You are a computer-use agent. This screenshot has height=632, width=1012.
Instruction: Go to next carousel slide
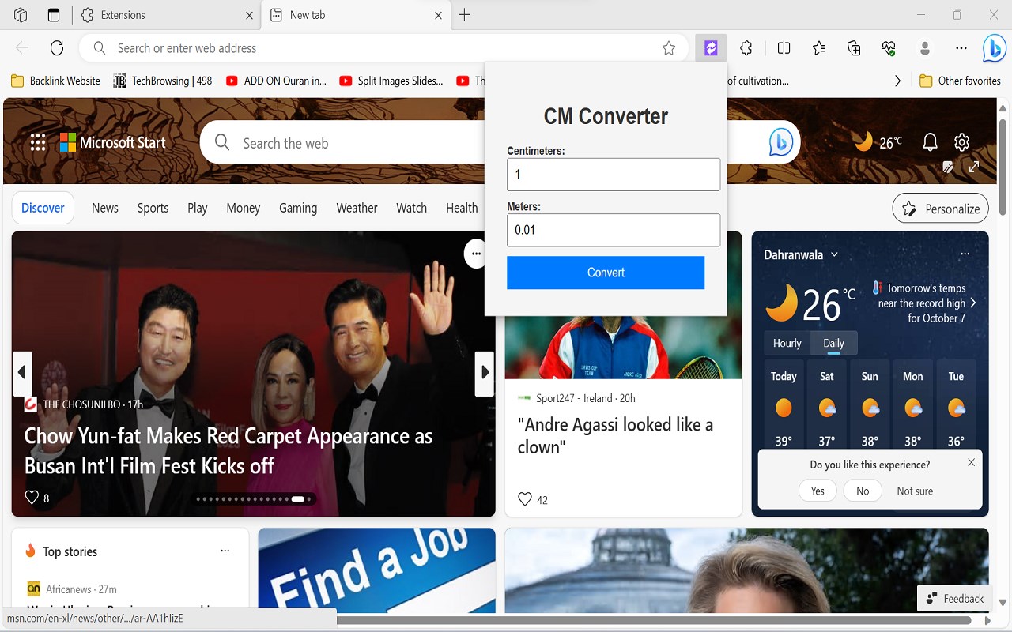[485, 373]
